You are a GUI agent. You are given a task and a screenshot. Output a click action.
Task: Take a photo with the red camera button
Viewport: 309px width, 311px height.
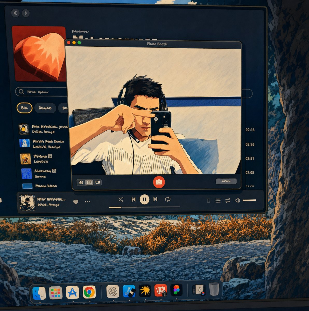pyautogui.click(x=159, y=182)
